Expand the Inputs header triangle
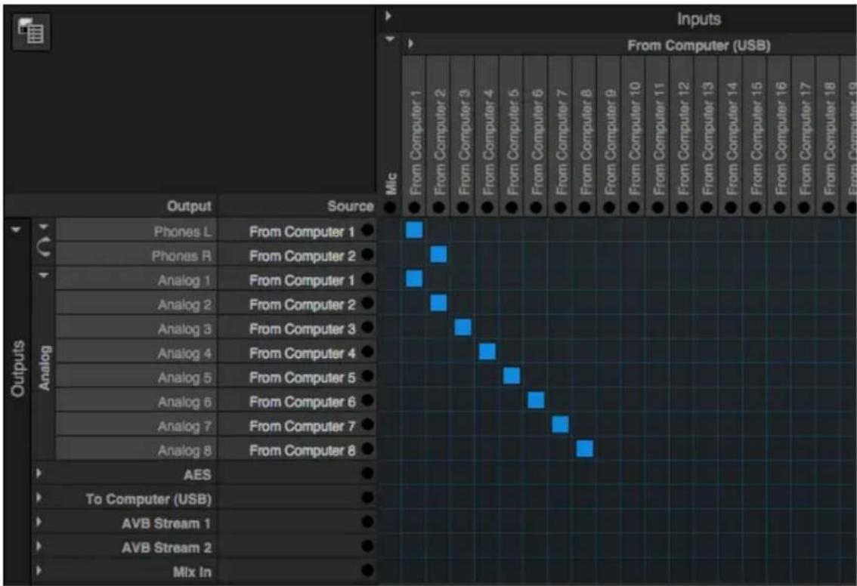Image resolution: width=857 pixels, height=586 pixels. pyautogui.click(x=388, y=16)
